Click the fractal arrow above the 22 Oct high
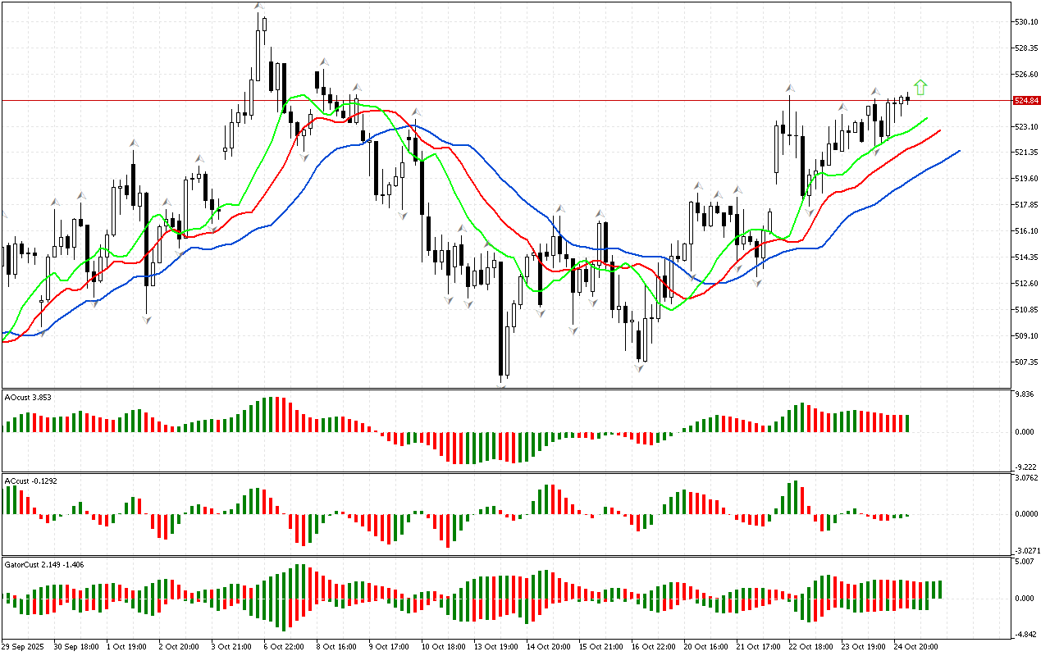Image resolution: width=1050 pixels, height=656 pixels. [x=790, y=88]
